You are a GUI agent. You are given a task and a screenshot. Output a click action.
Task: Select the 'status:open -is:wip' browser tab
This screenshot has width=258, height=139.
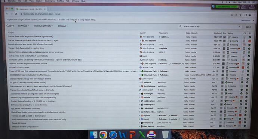click(x=31, y=9)
